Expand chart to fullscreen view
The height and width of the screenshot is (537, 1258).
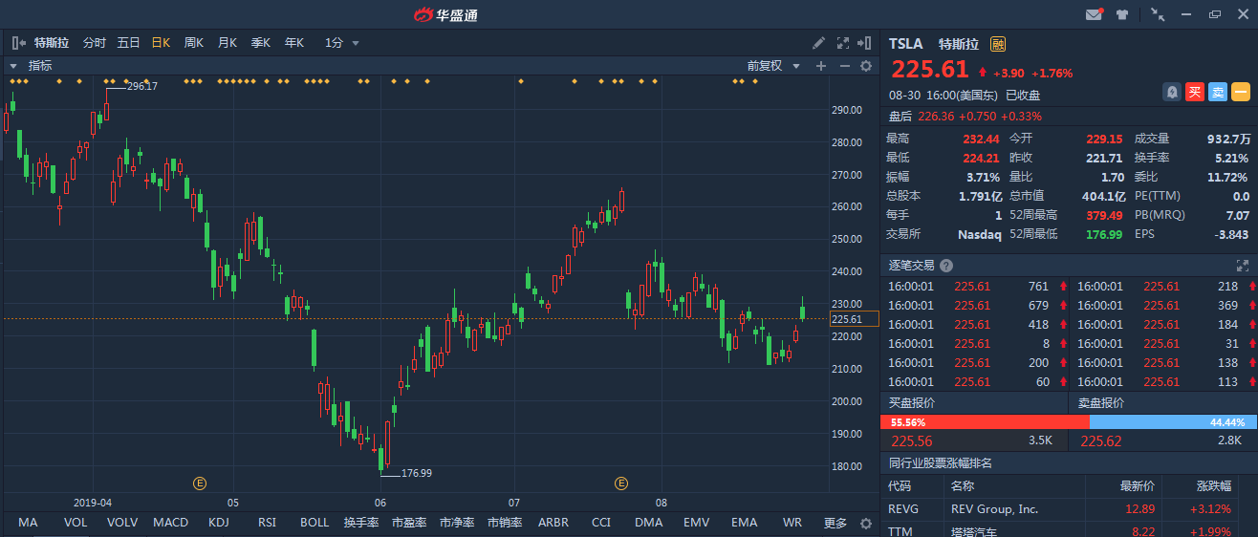(x=843, y=43)
